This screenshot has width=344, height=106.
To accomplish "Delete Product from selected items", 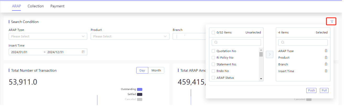I will tap(326, 57).
